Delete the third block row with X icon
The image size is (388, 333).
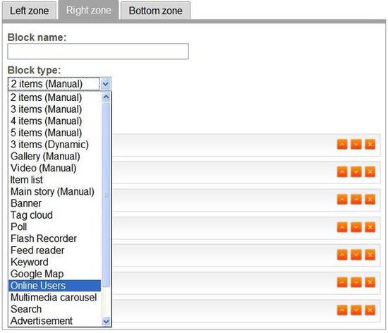tap(370, 200)
